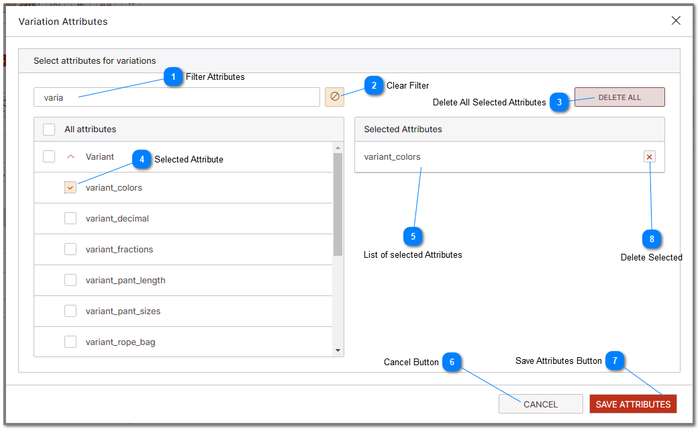Click the Cancel button
This screenshot has height=431, width=700.
tap(540, 403)
